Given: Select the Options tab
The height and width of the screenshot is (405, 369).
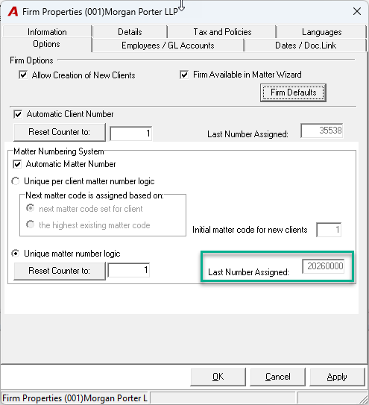Looking at the screenshot, I should click(46, 44).
